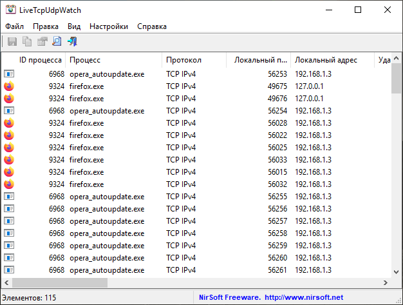Viewport: 403px width, 305px height.
Task: Click 127.0.0.1 address in port 49675 row
Action: 309,86
